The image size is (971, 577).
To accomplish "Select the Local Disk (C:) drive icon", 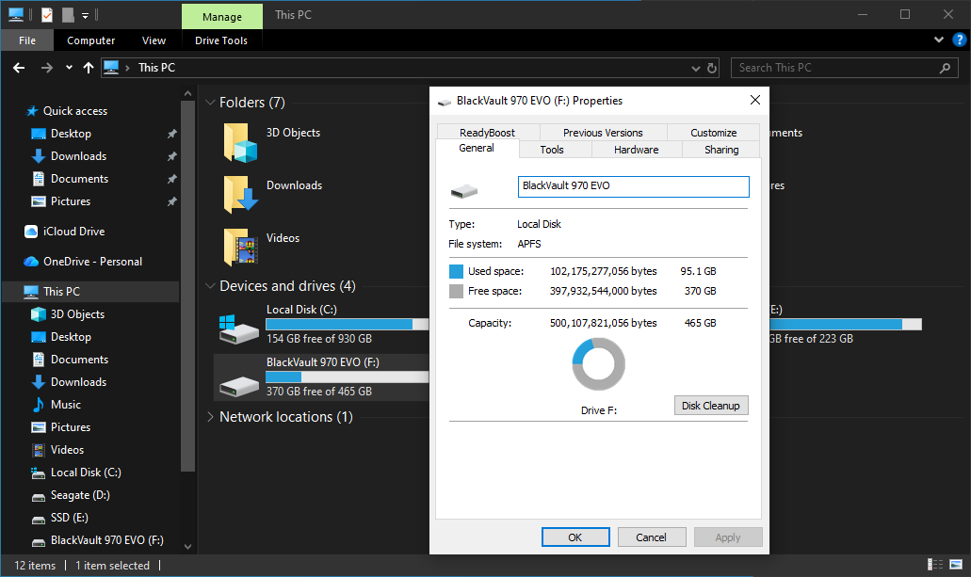I will [238, 329].
